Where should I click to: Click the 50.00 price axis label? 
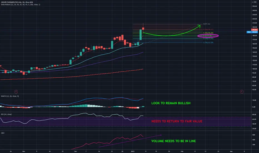(x=255, y=90)
